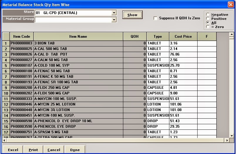Click the QOH column header
236x154 pixels.
(x=135, y=37)
